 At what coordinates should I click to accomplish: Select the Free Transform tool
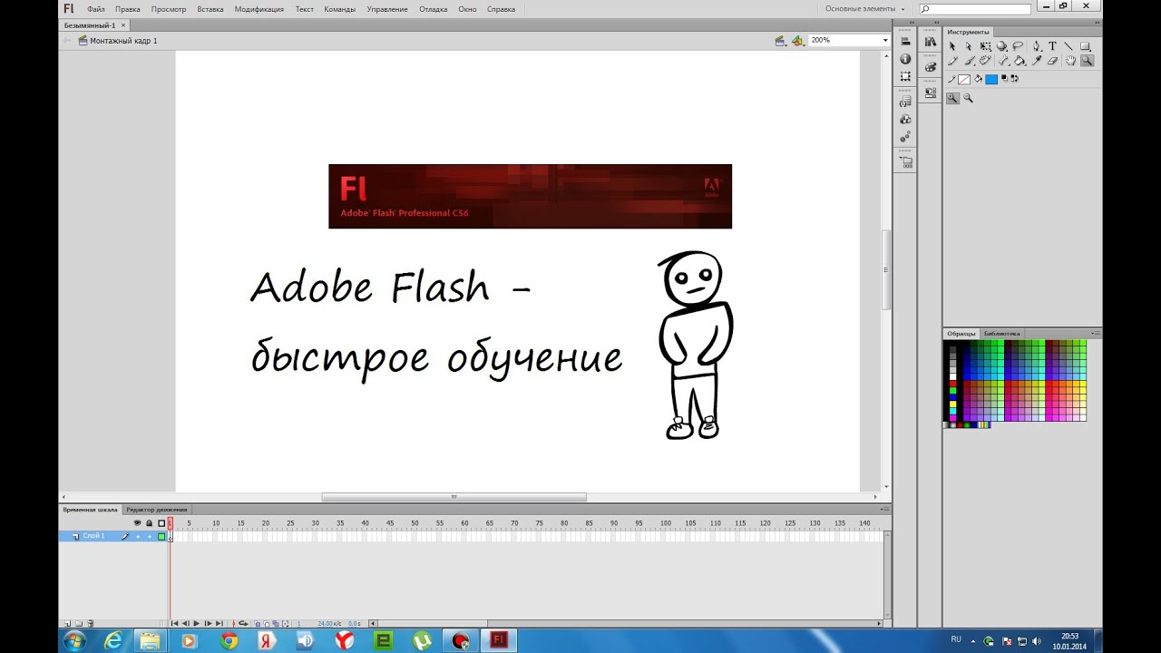click(985, 46)
